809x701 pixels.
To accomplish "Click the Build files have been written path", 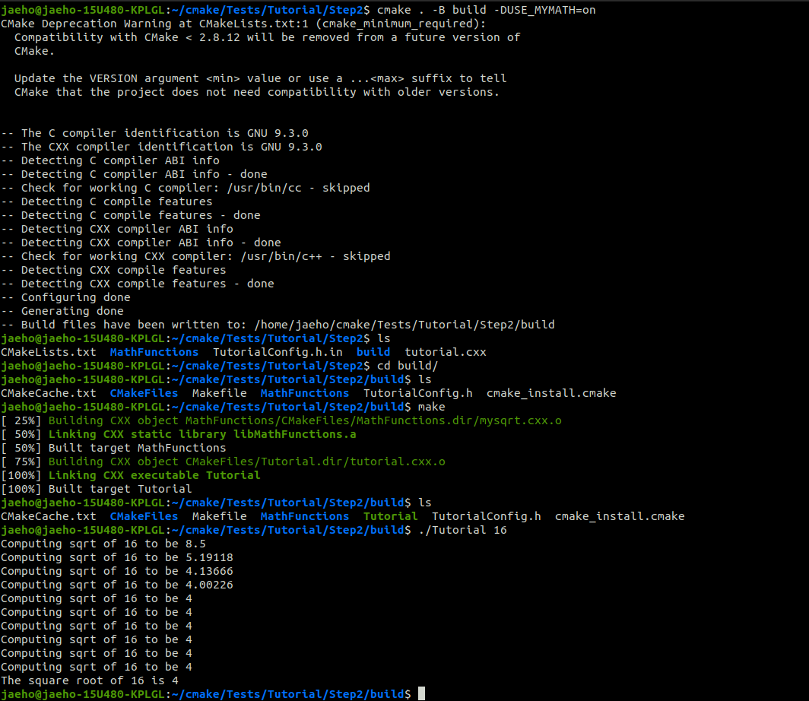I will 280,324.
